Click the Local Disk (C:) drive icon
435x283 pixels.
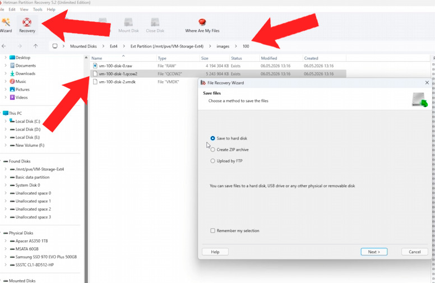tap(12, 121)
